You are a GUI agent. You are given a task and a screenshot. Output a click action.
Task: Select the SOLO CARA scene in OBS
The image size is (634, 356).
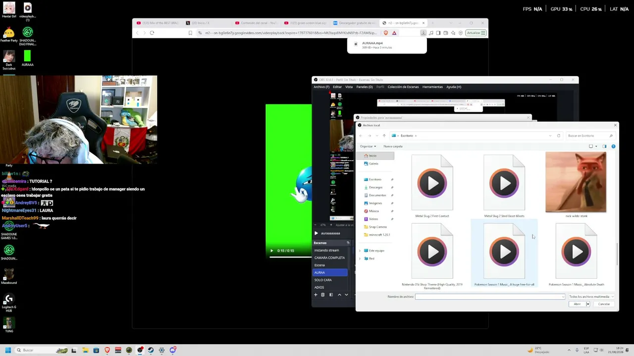331,280
